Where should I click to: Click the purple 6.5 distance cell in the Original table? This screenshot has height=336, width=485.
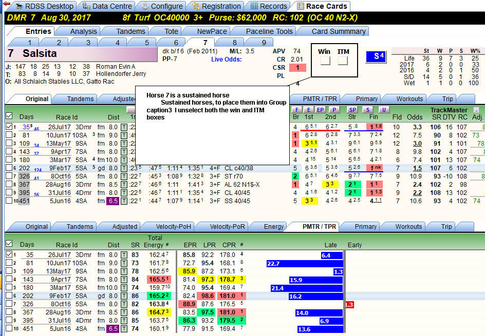pyautogui.click(x=113, y=201)
